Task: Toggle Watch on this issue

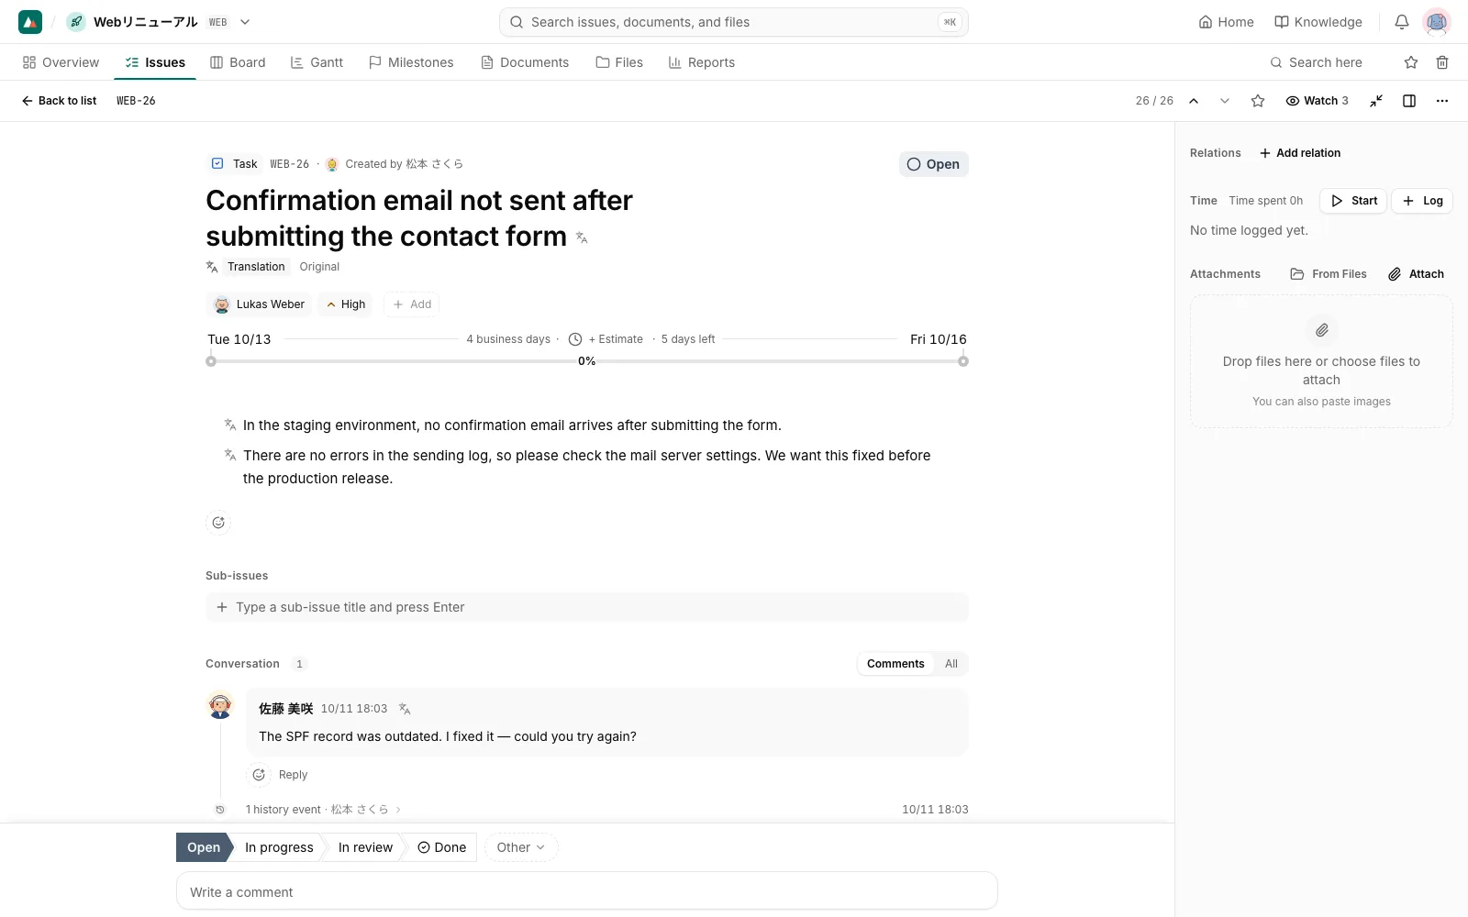Action: click(x=1317, y=101)
